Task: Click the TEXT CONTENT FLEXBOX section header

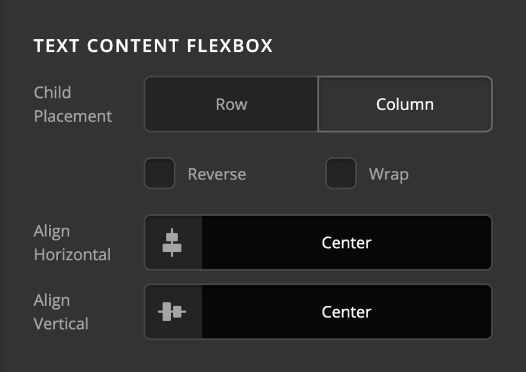Action: point(155,45)
